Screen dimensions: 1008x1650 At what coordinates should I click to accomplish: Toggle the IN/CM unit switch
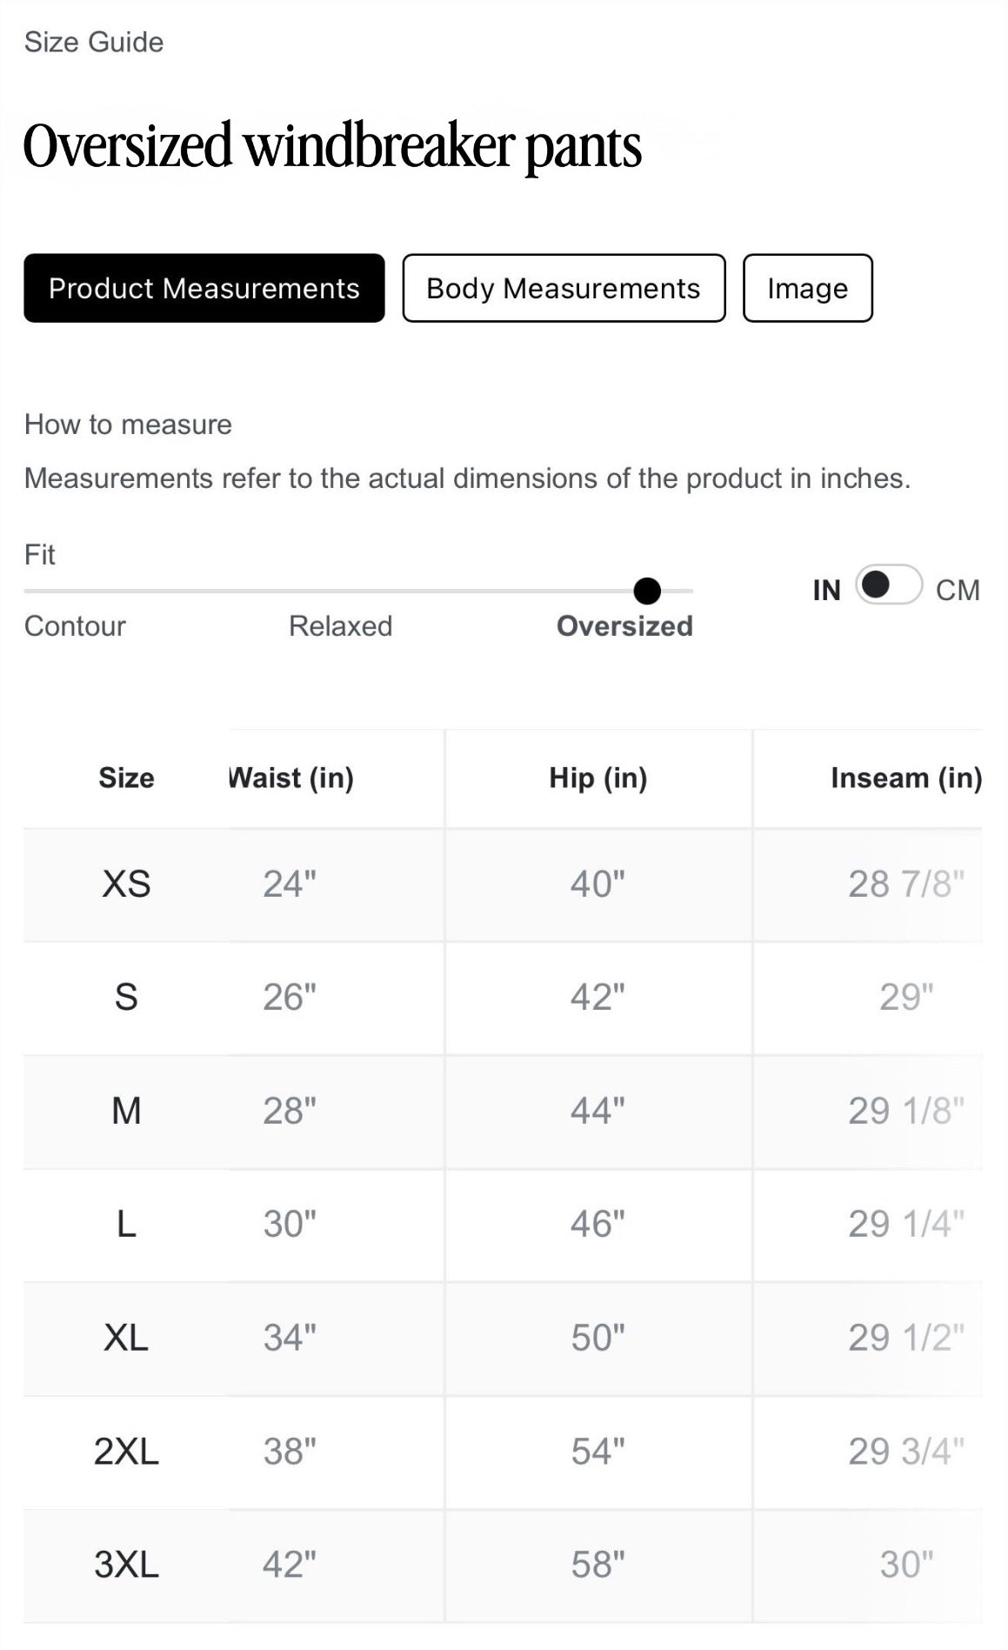tap(889, 585)
